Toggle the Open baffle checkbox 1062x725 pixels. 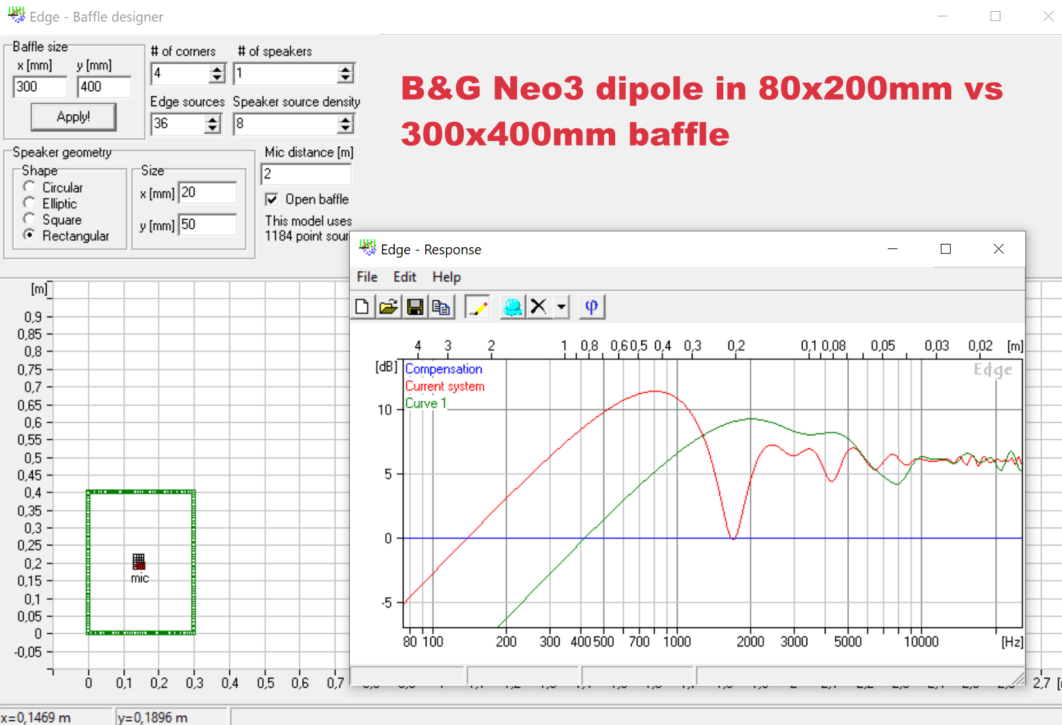pyautogui.click(x=272, y=199)
